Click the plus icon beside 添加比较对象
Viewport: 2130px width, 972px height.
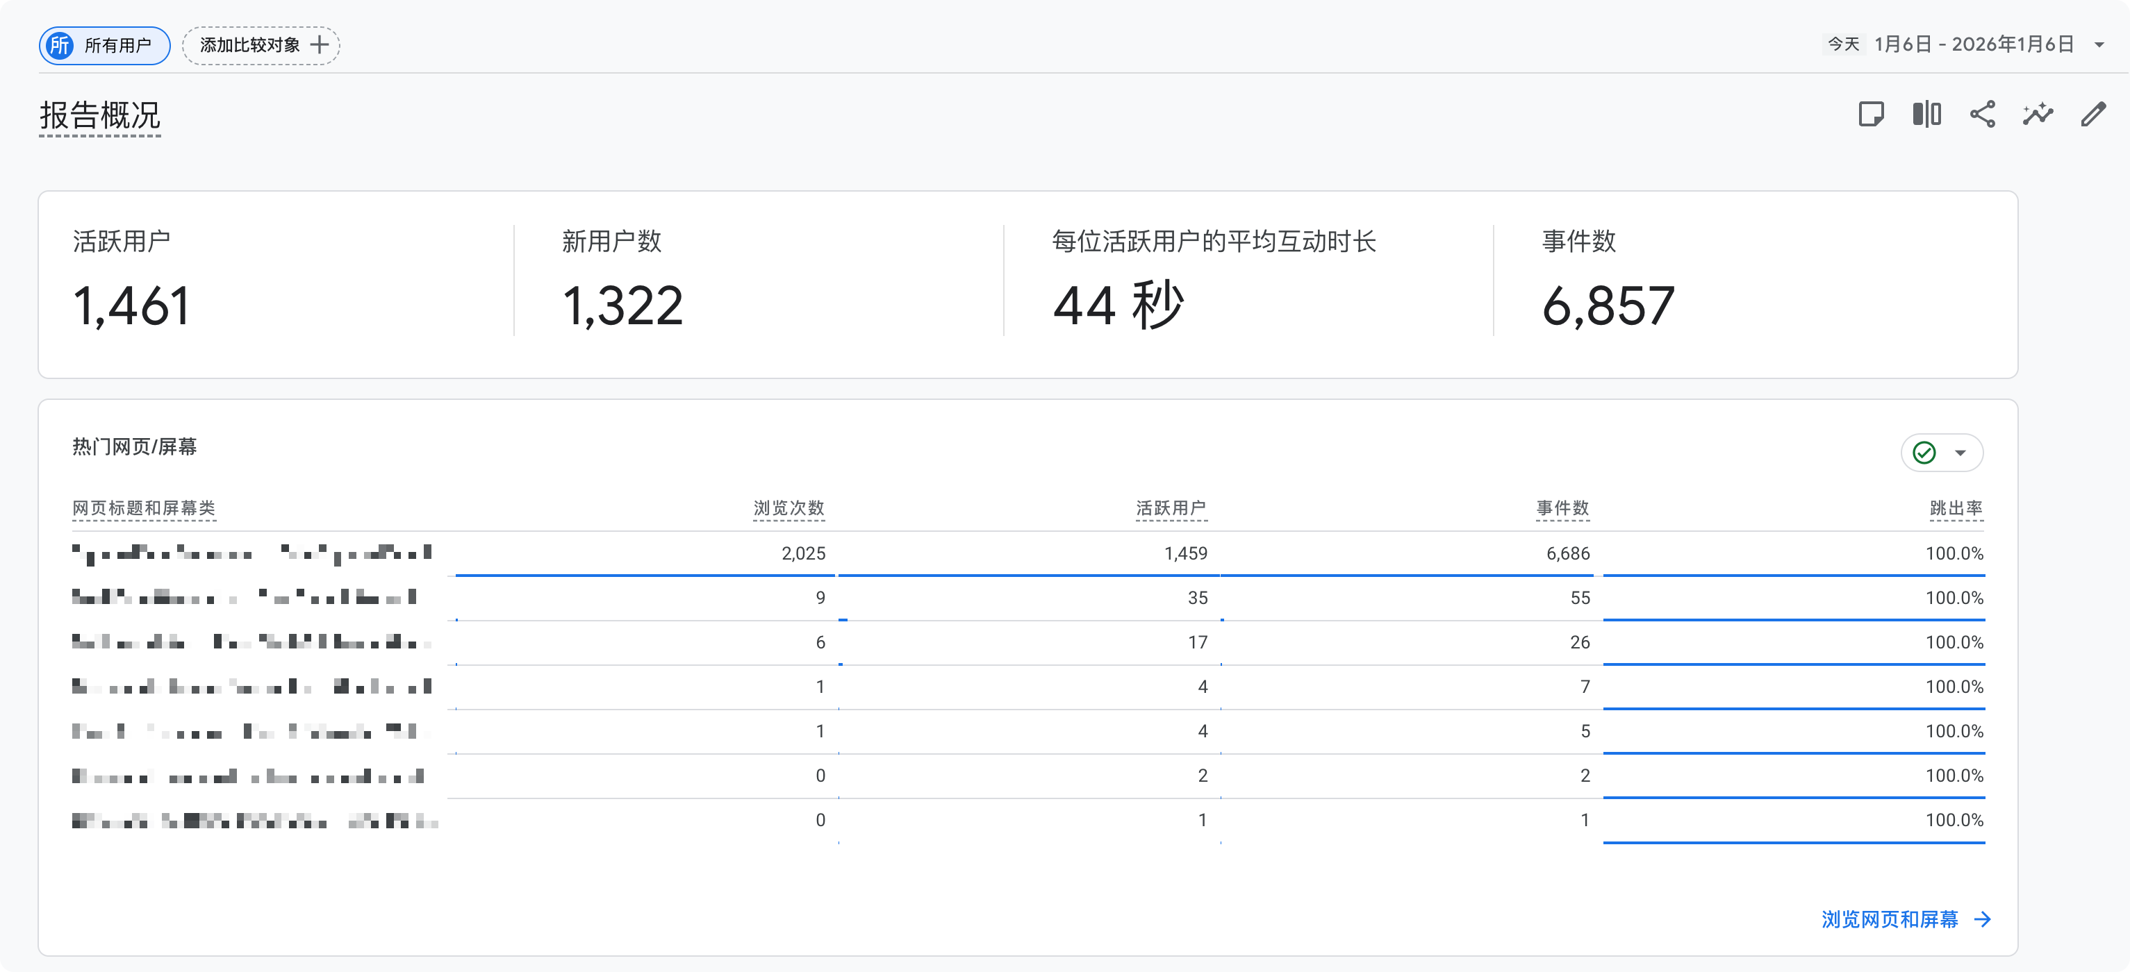pos(319,44)
